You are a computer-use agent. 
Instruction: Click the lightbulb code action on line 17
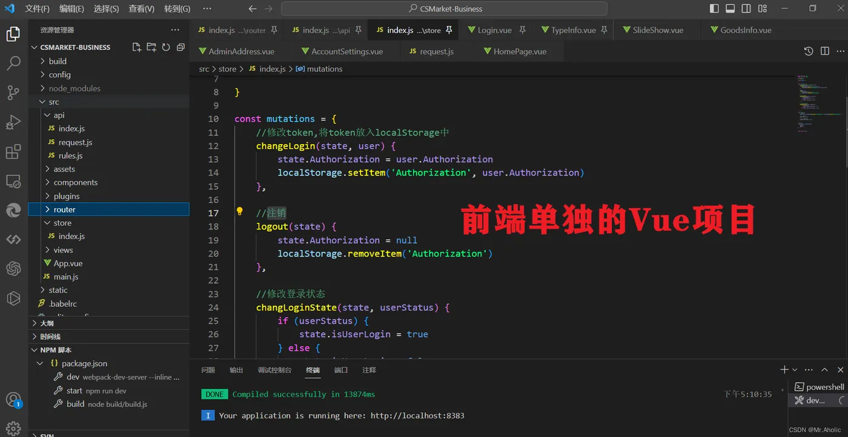[239, 212]
